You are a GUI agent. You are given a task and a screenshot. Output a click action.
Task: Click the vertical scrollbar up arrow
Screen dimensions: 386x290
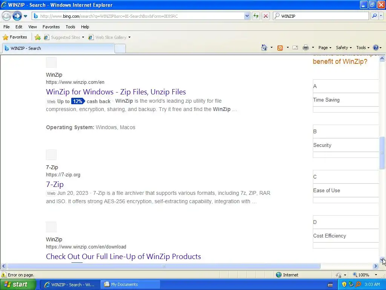382,59
